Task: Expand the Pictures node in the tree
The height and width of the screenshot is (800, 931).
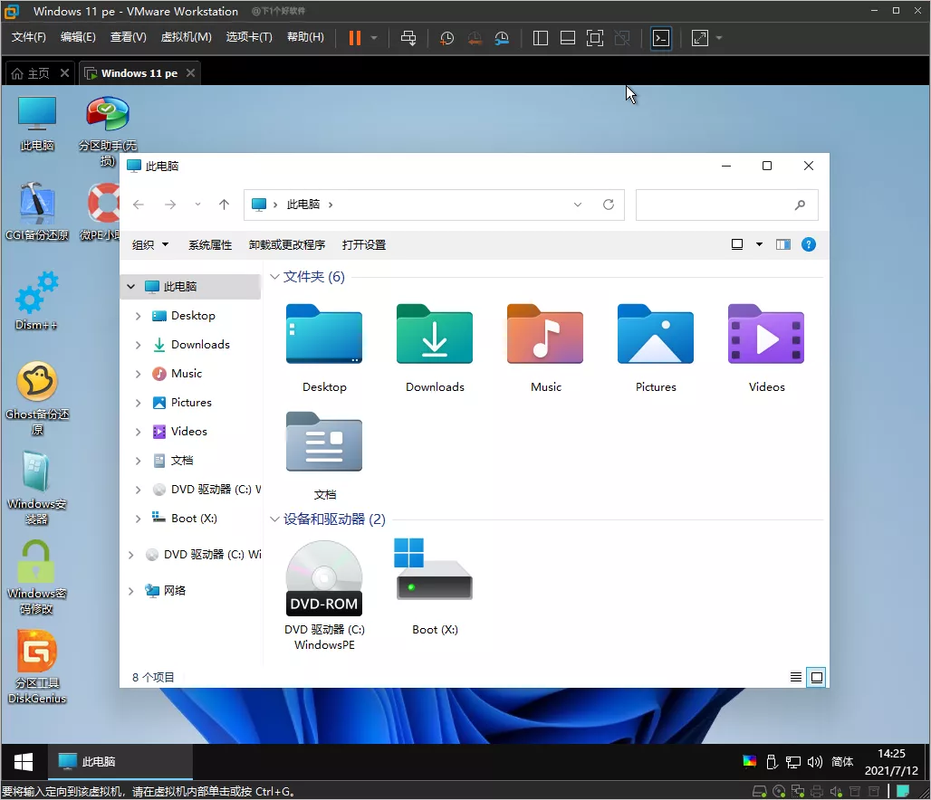Action: 138,402
